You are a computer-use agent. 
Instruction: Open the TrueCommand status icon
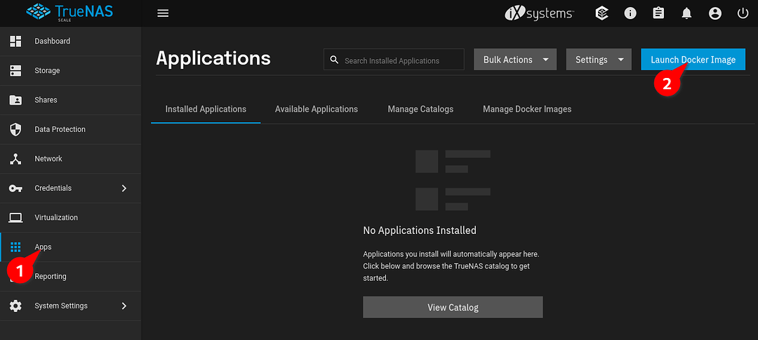[x=601, y=13]
